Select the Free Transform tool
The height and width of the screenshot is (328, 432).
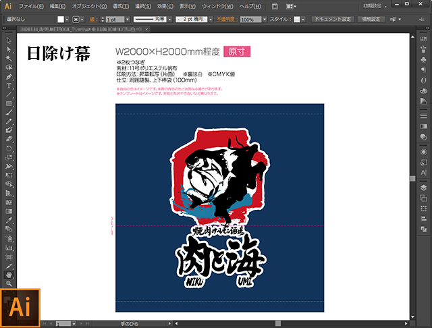pyautogui.click(x=9, y=175)
